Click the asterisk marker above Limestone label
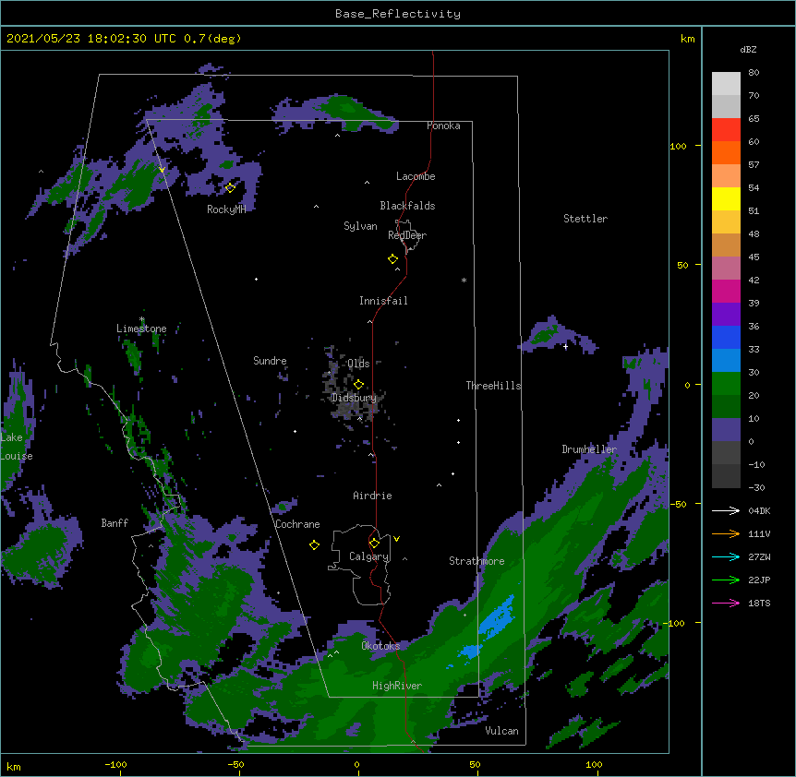This screenshot has width=796, height=777. point(141,319)
